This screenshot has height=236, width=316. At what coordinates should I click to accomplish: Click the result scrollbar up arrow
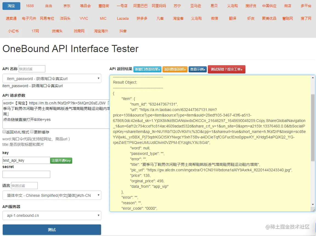click(313, 78)
